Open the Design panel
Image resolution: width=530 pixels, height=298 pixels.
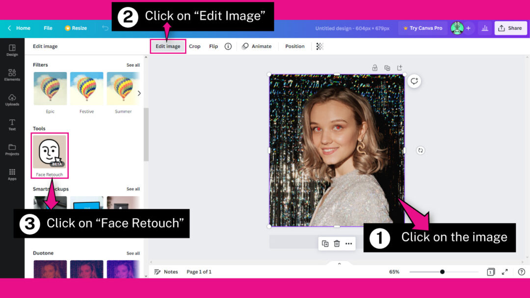coord(12,49)
